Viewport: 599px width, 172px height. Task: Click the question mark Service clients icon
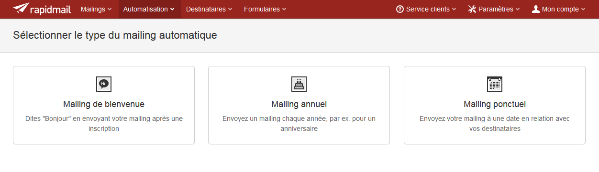pyautogui.click(x=400, y=9)
